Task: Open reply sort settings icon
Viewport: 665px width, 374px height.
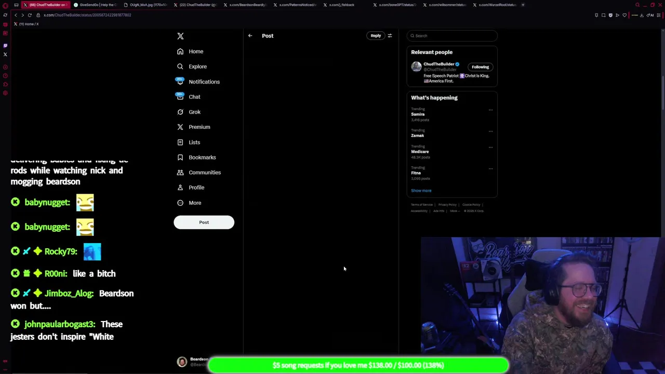Action: (390, 36)
